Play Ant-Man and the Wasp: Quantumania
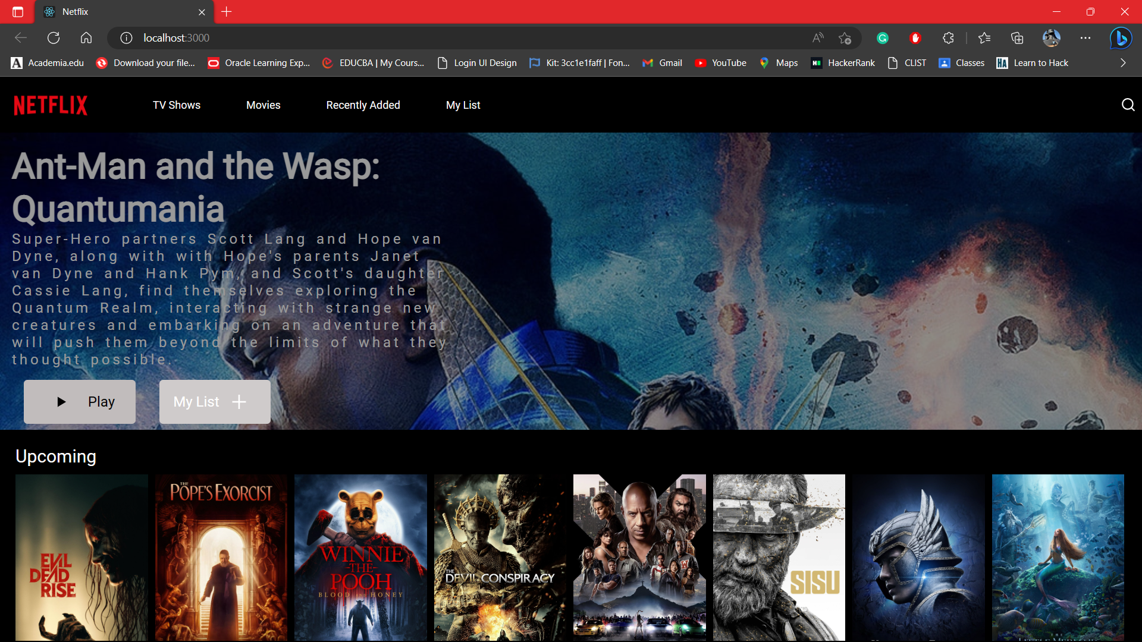Image resolution: width=1142 pixels, height=642 pixels. tap(79, 401)
